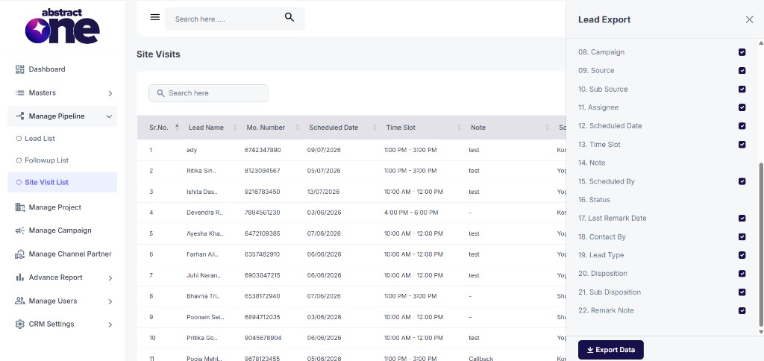The width and height of the screenshot is (764, 361).
Task: Click lead name 'Pritika Go..' cell
Action: click(202, 338)
